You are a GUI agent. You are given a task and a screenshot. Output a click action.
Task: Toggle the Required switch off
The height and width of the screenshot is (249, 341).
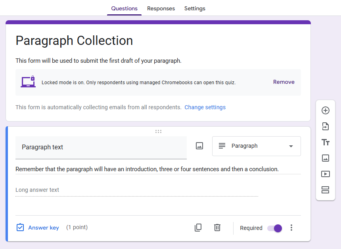click(275, 228)
